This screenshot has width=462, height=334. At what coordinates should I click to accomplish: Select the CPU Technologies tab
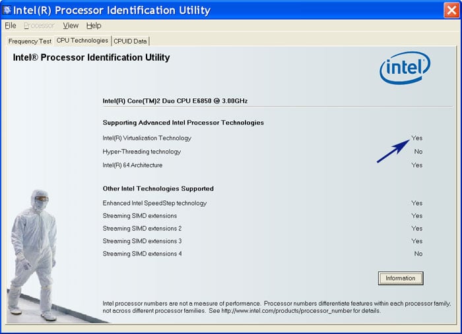(x=82, y=41)
